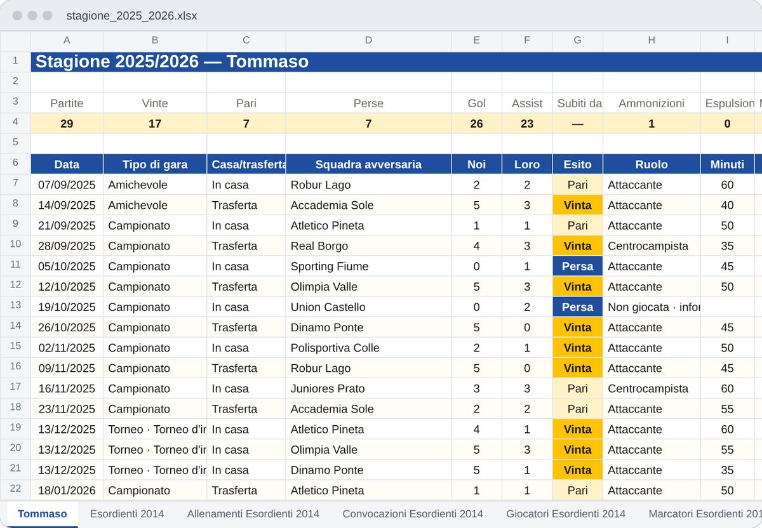Click the Juniores Prato cell
This screenshot has width=762, height=528.
coord(368,388)
